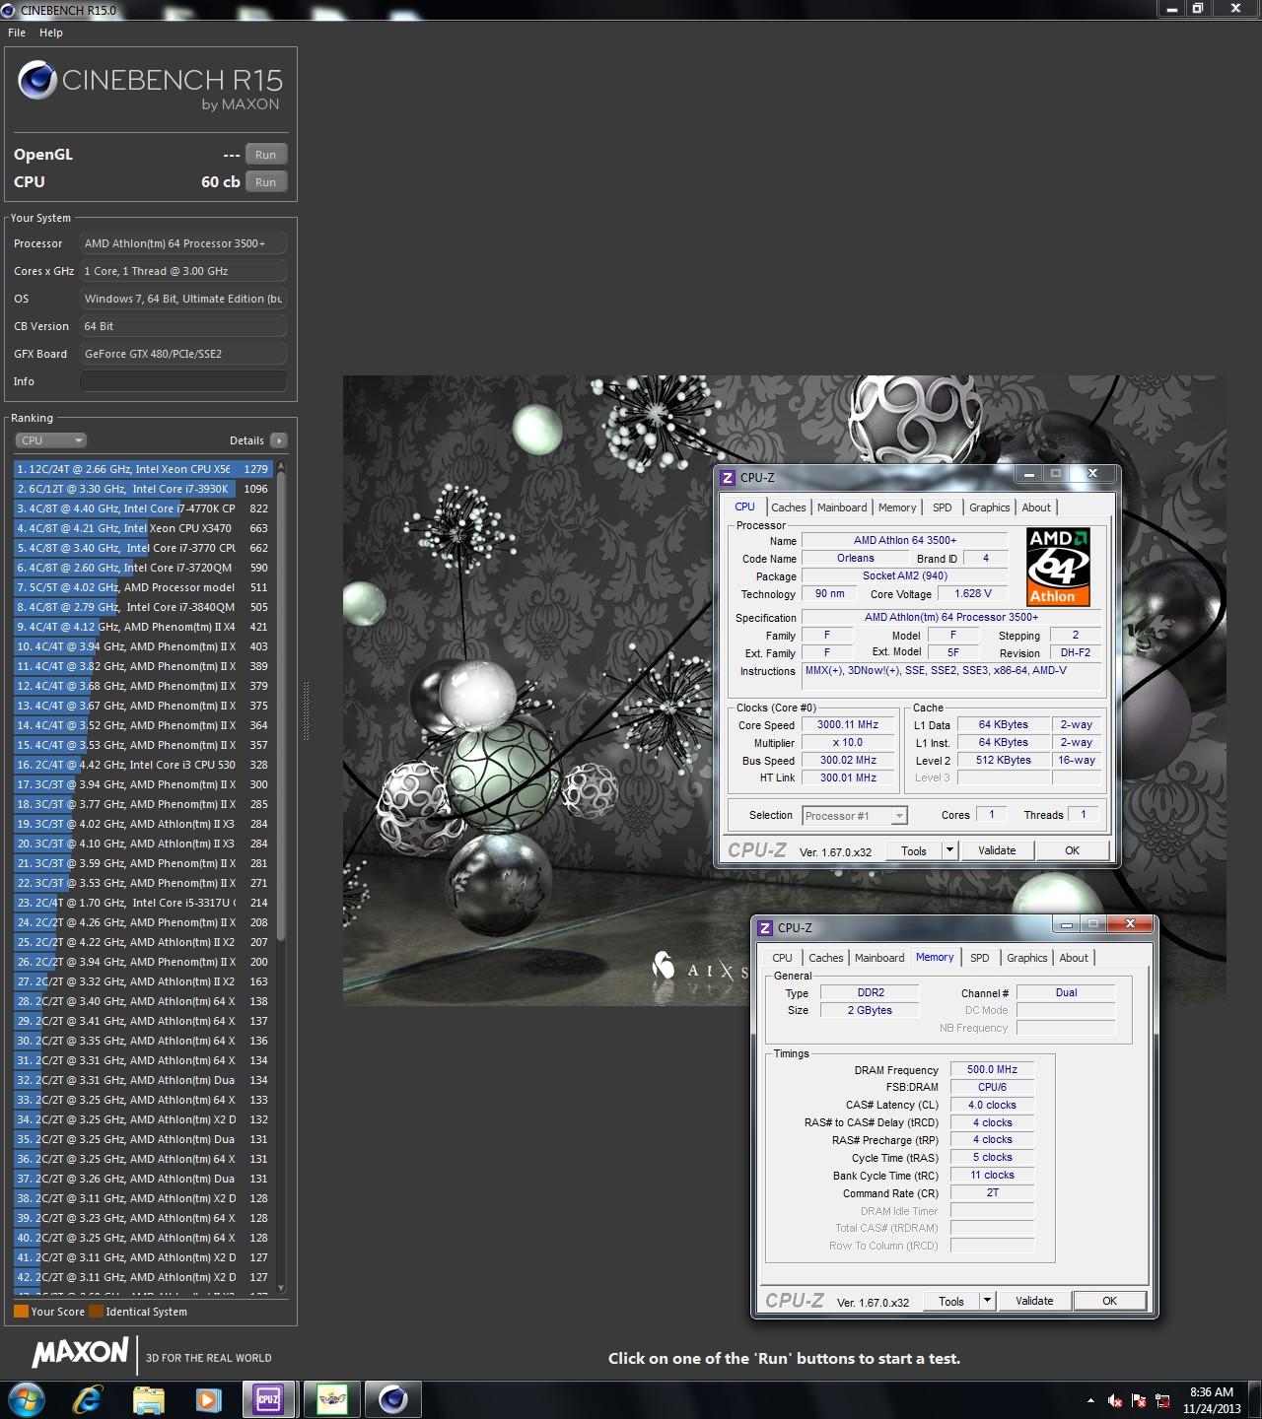Click OK in upper CPU-Z window

pyautogui.click(x=1072, y=850)
